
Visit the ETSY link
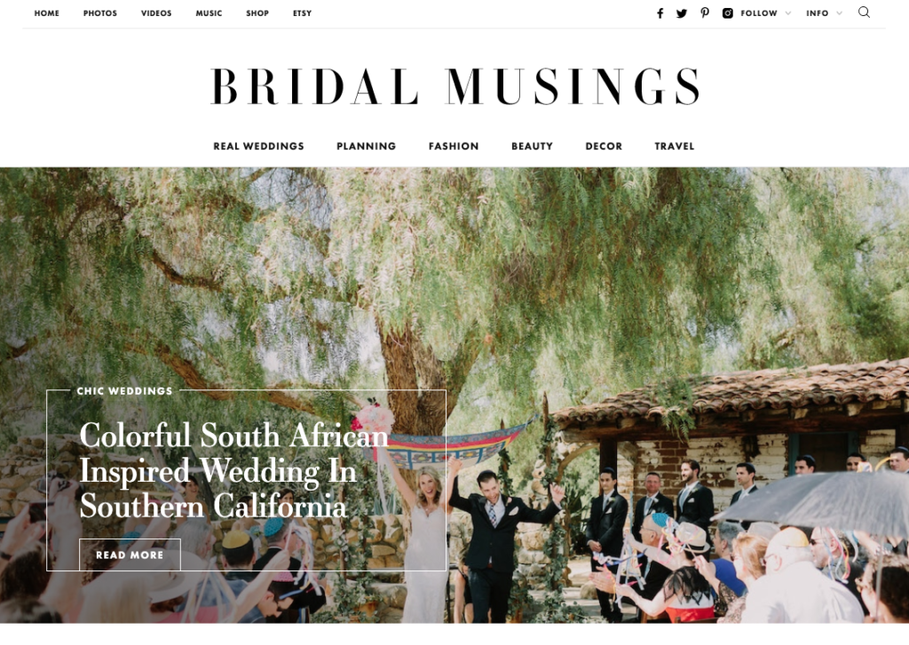(302, 13)
